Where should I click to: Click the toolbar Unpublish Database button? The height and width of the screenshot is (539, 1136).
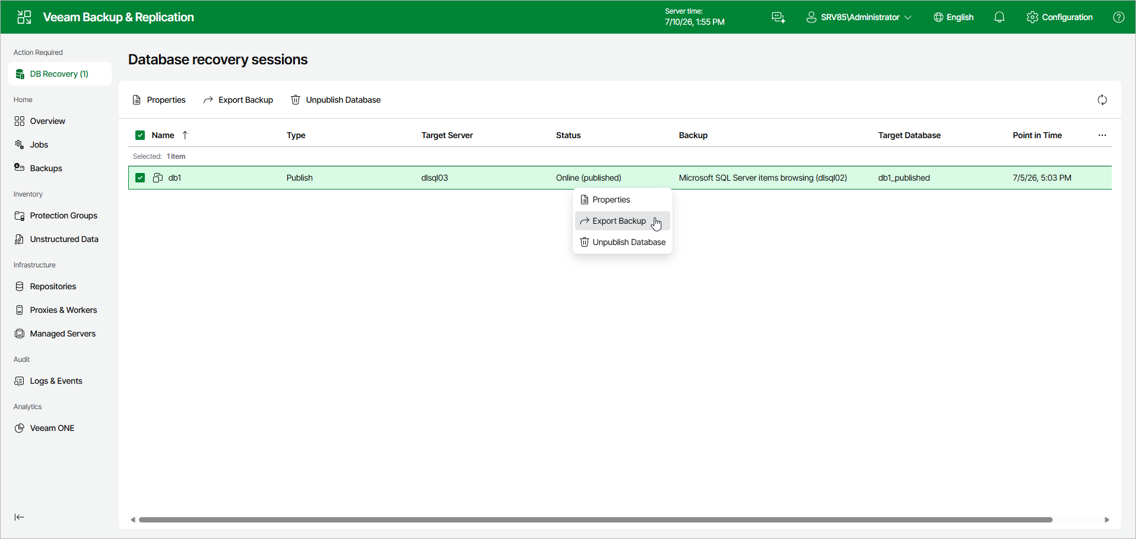point(336,100)
